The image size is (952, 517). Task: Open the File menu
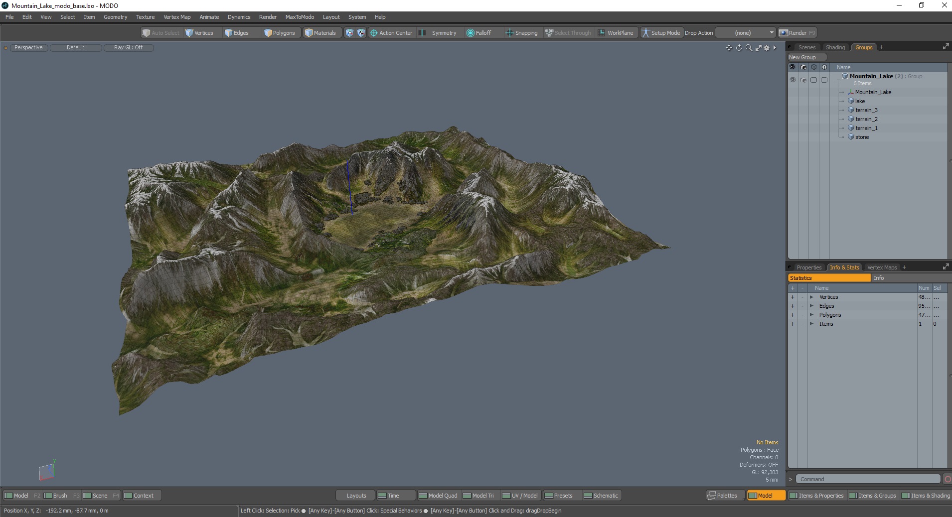click(9, 17)
